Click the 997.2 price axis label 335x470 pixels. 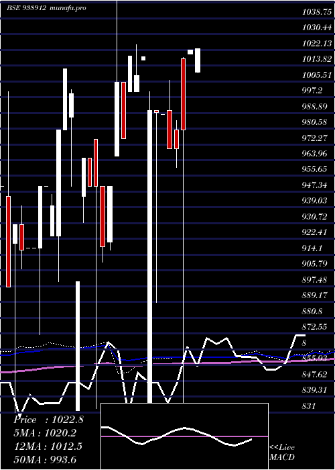pos(313,91)
